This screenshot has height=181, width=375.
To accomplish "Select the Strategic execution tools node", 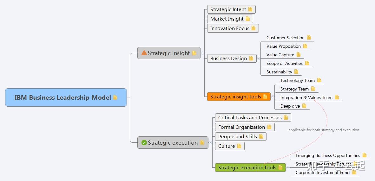I will 247,168.
